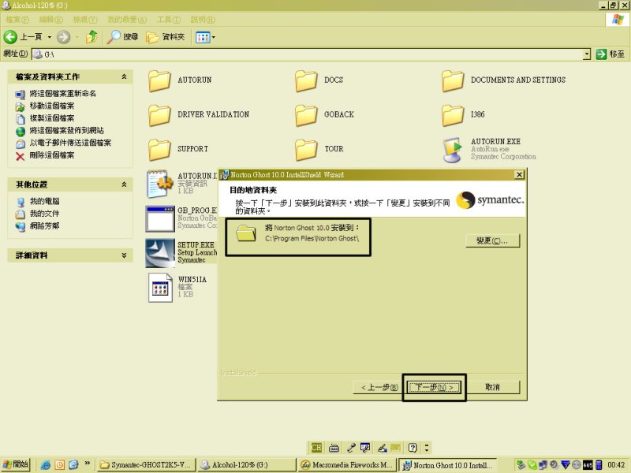Expand the address bar dropdown list
The image size is (631, 473).
tap(587, 54)
